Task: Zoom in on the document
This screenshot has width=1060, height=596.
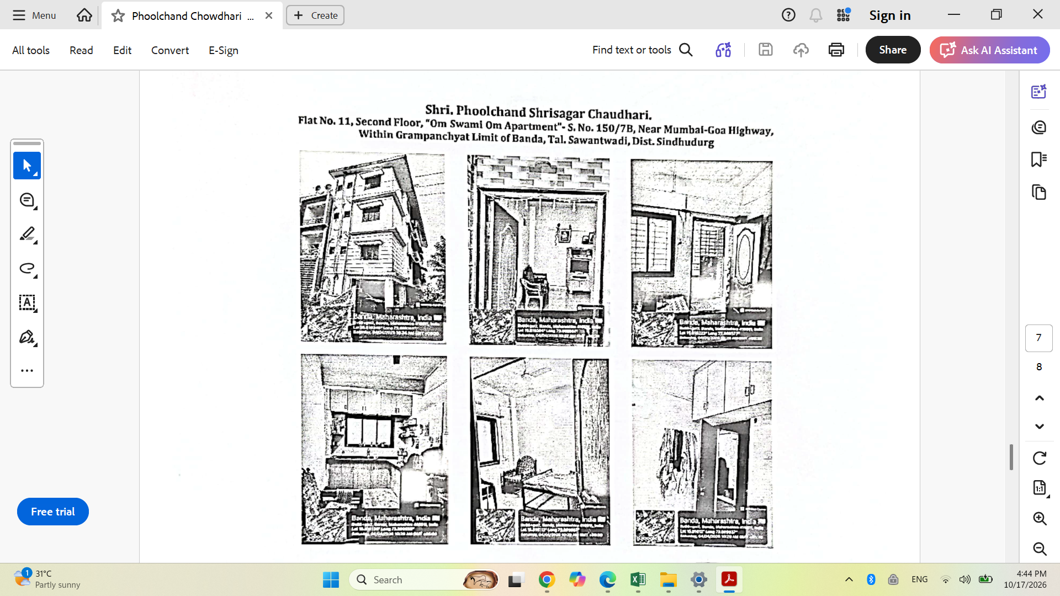Action: (1040, 518)
